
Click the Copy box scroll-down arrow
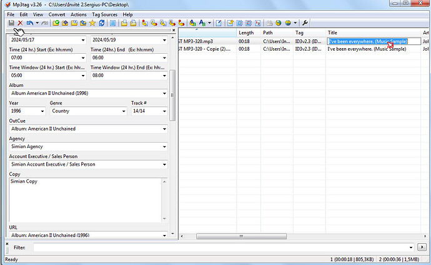pos(164,219)
